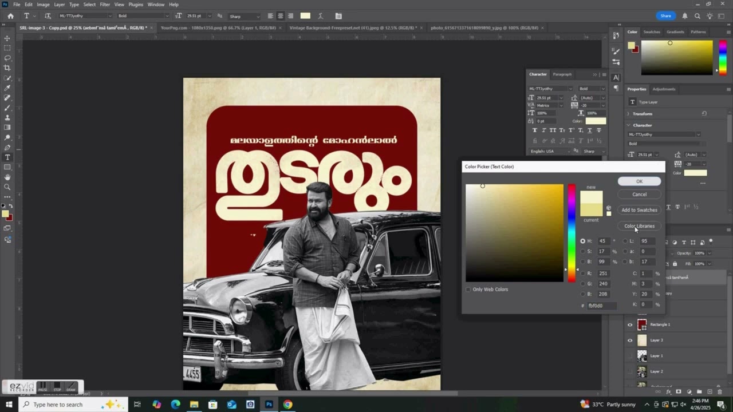Left align text in options bar
Screen dimensions: 733x412
click(x=270, y=16)
